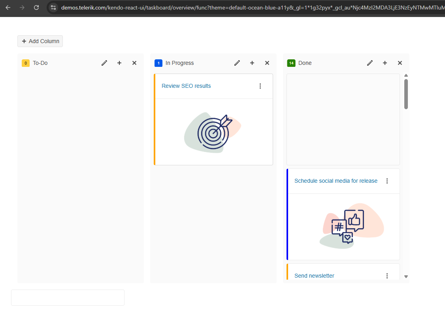Click the edit pencil on To-Do column
The height and width of the screenshot is (318, 445).
(104, 63)
